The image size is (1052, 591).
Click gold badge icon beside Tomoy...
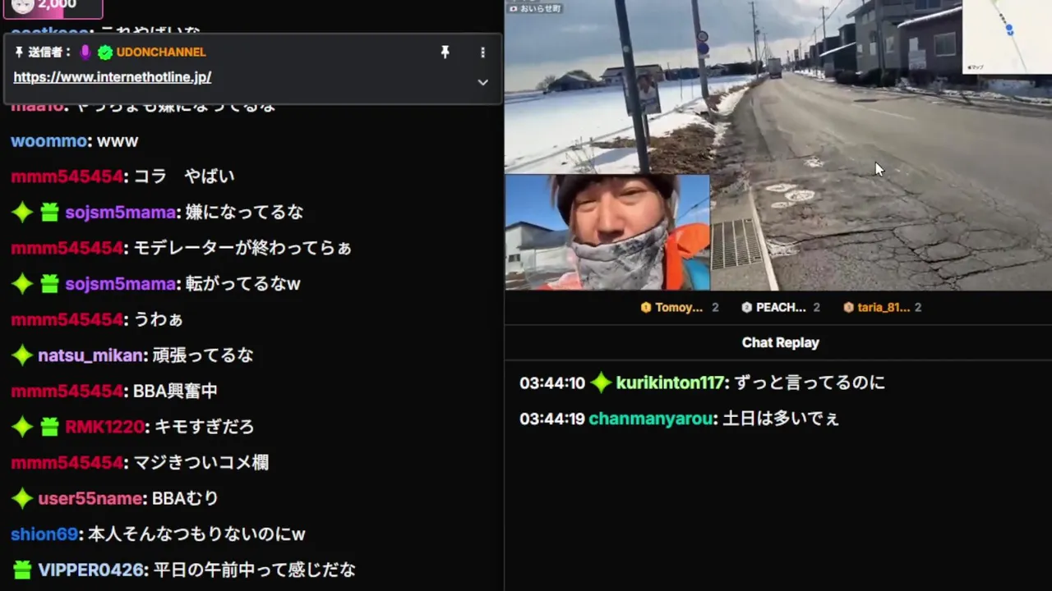pos(646,308)
